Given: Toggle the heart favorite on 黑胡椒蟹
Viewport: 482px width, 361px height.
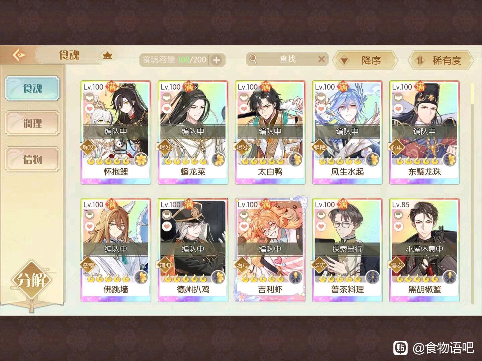Looking at the screenshot, I should tap(398, 227).
